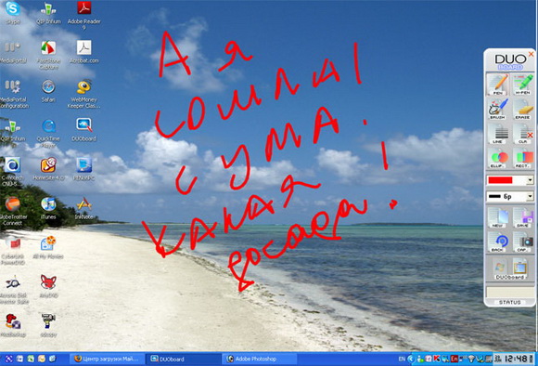
Task: Close the DUO Board panel
Action: [x=532, y=54]
